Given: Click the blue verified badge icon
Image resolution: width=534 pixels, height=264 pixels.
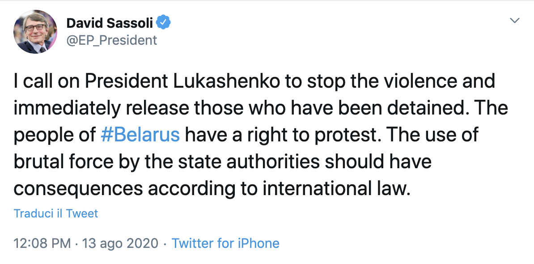Looking at the screenshot, I should [x=164, y=23].
